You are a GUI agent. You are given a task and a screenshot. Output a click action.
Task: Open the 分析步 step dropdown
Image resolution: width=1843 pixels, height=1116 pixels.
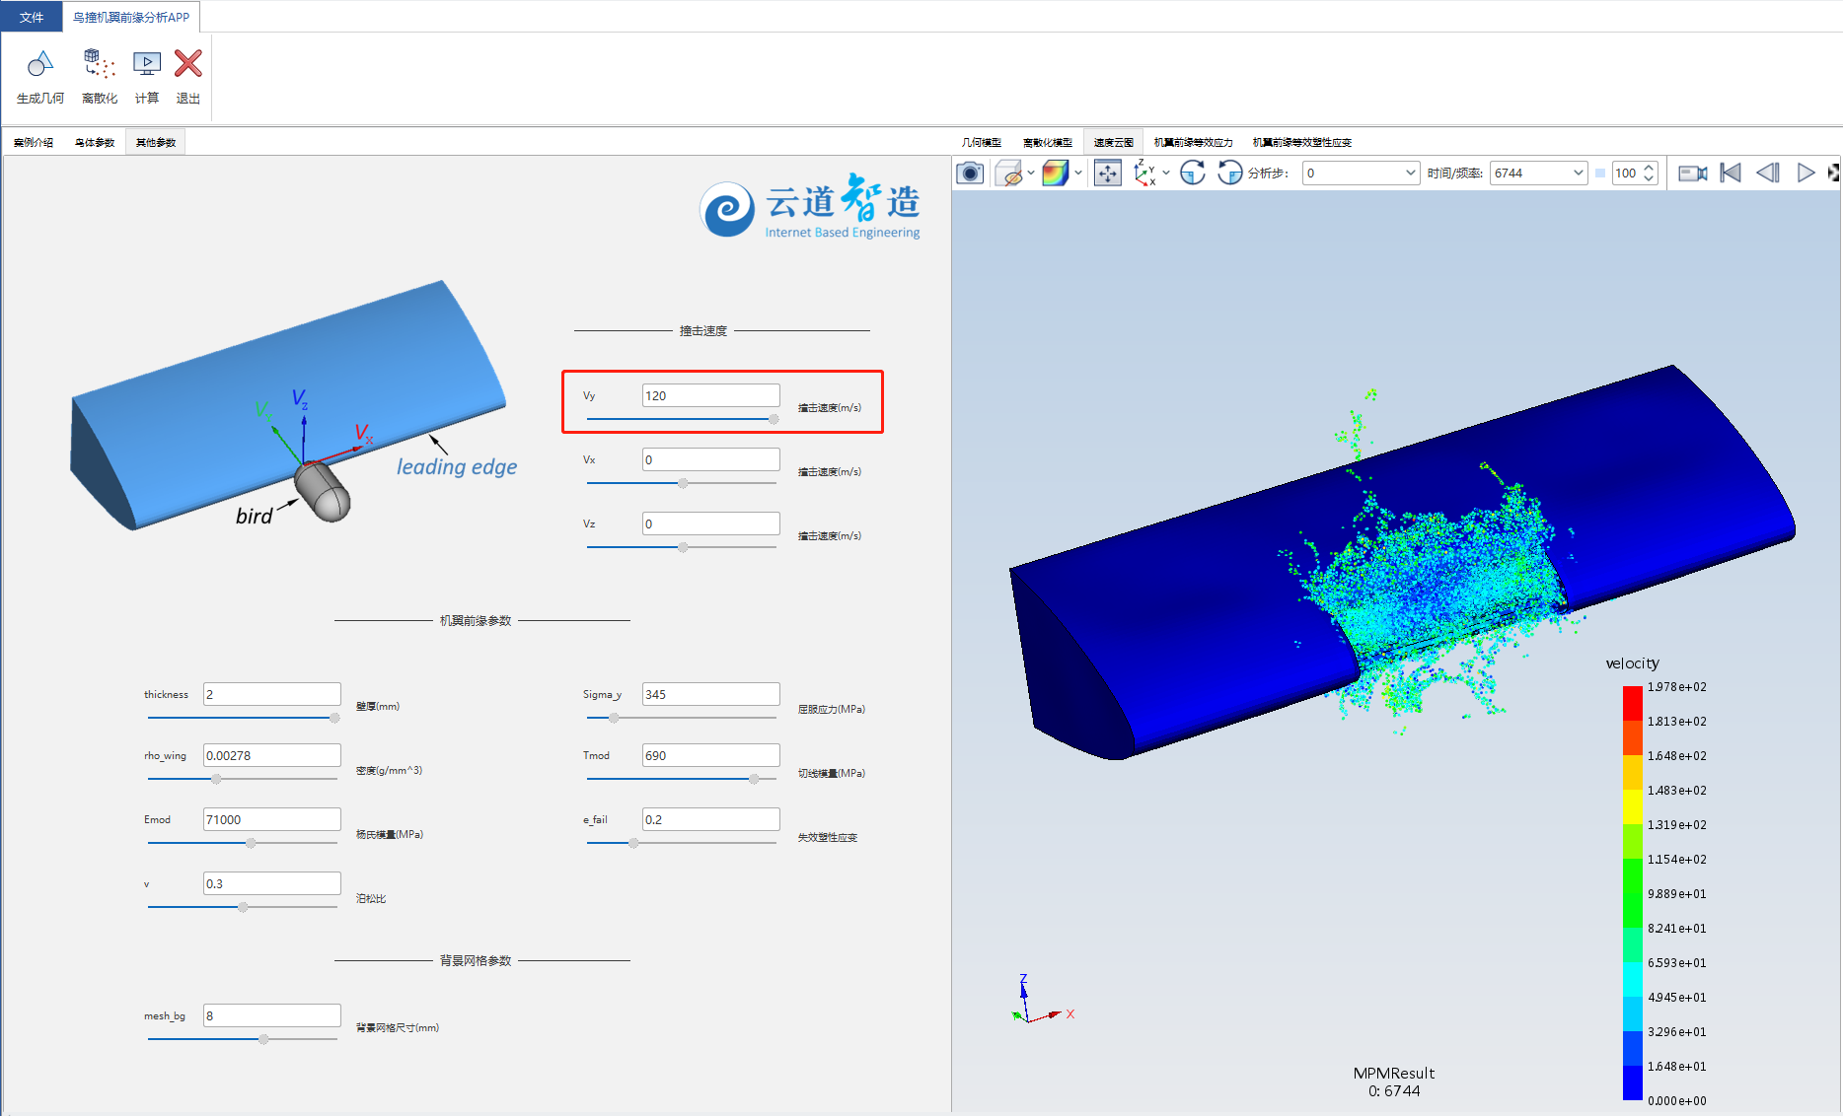[x=1361, y=174]
